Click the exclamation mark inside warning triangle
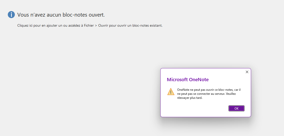The width and height of the screenshot is (284, 136). point(171,92)
